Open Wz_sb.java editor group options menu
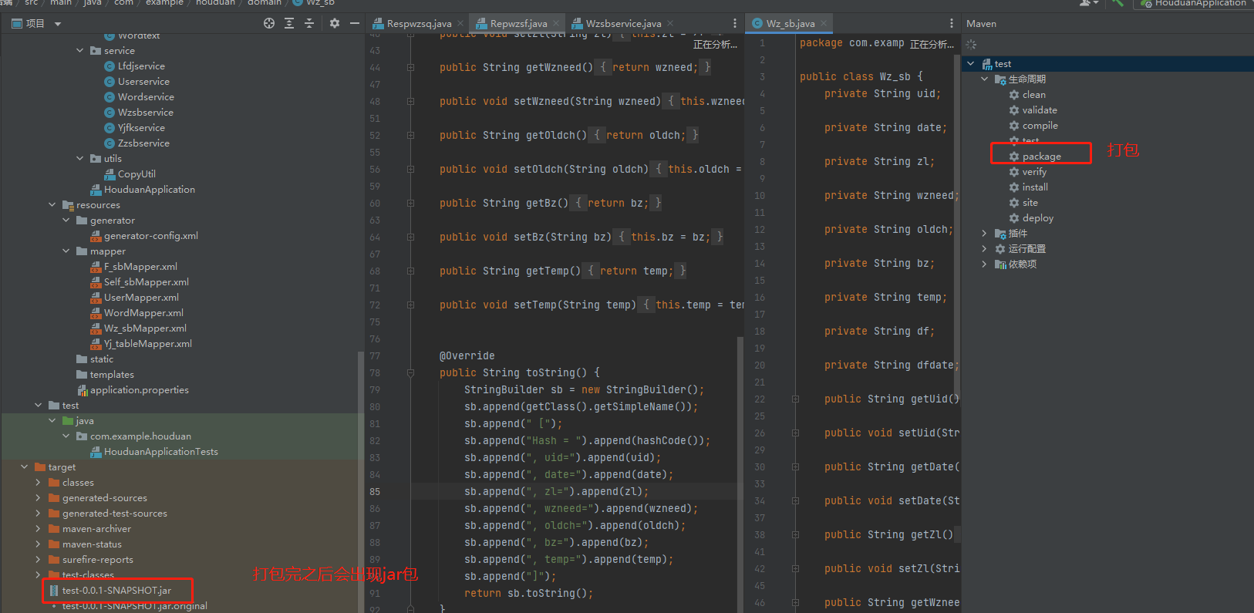 point(951,23)
